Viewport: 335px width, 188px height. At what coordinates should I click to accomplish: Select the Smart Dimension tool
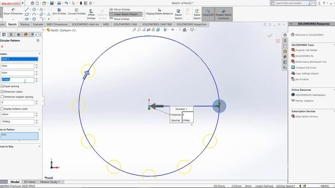click(x=13, y=12)
